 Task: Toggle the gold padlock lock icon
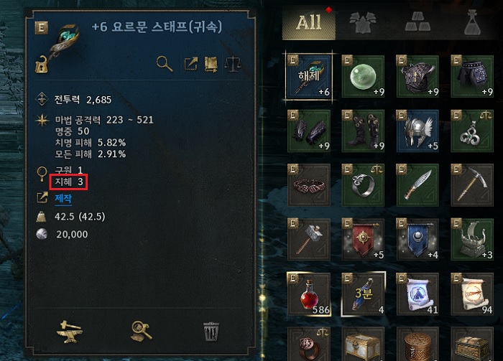pyautogui.click(x=42, y=65)
